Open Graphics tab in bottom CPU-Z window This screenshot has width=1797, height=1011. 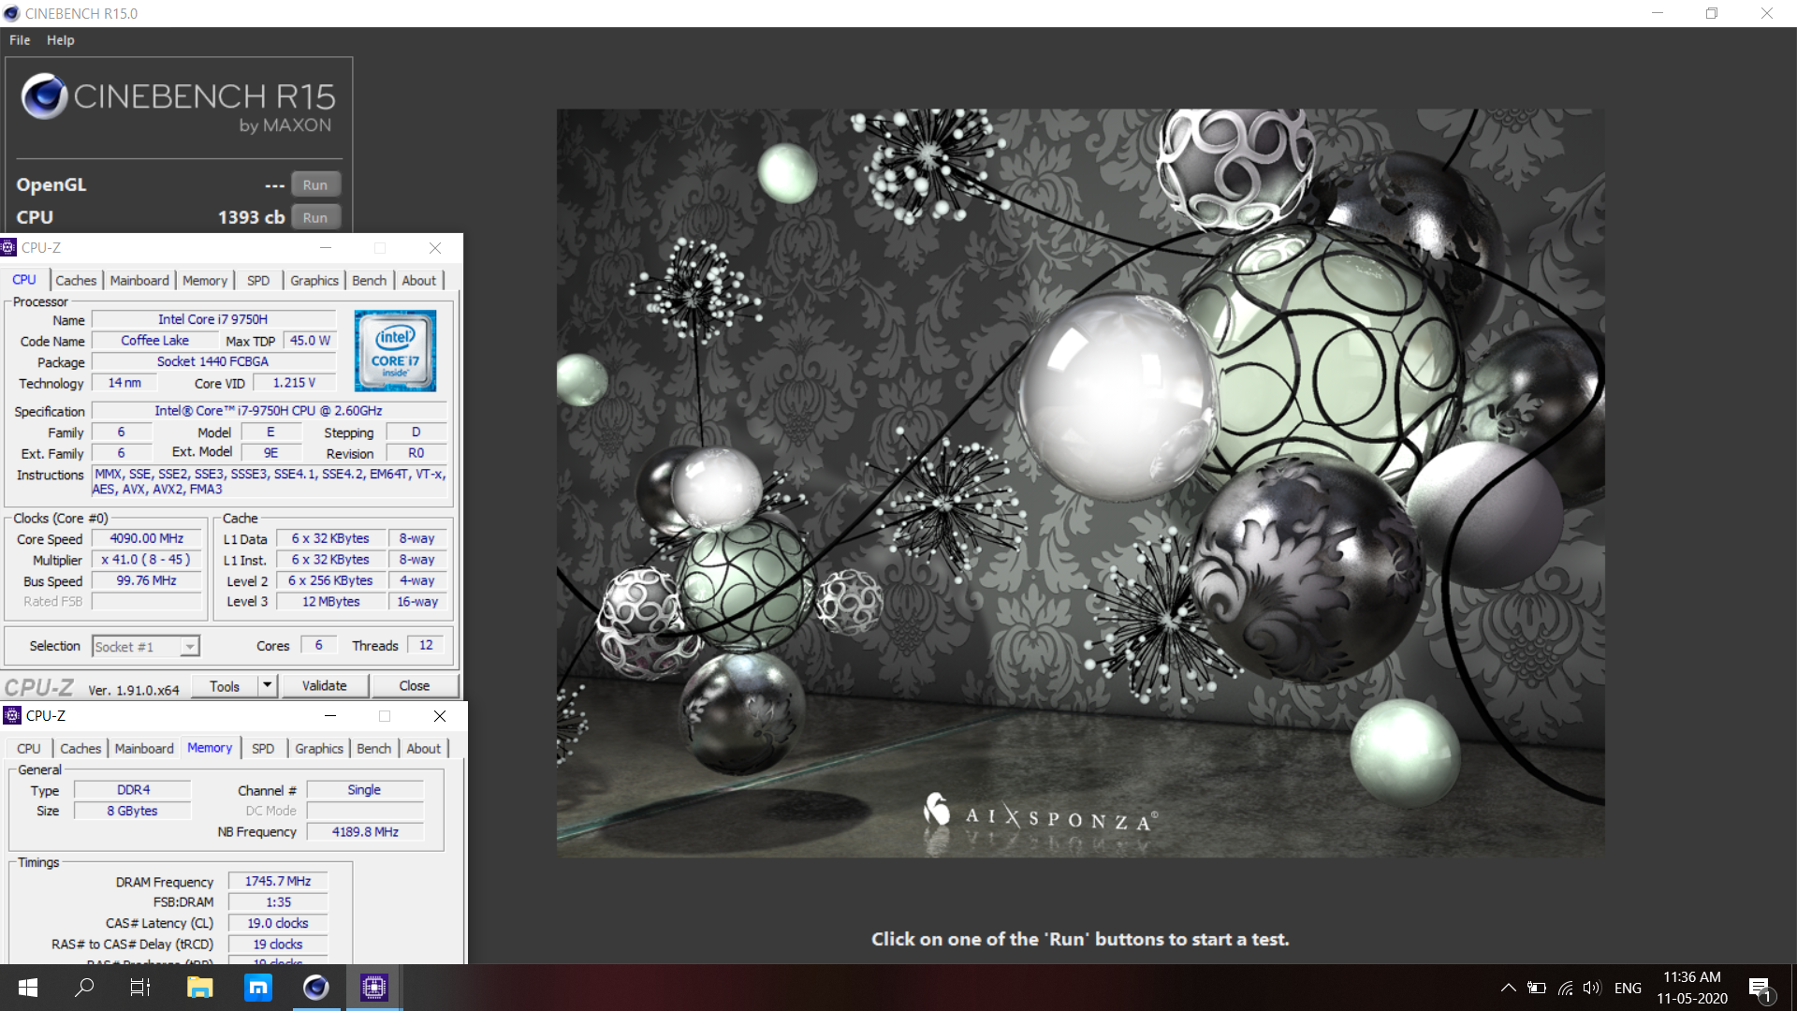coord(319,748)
